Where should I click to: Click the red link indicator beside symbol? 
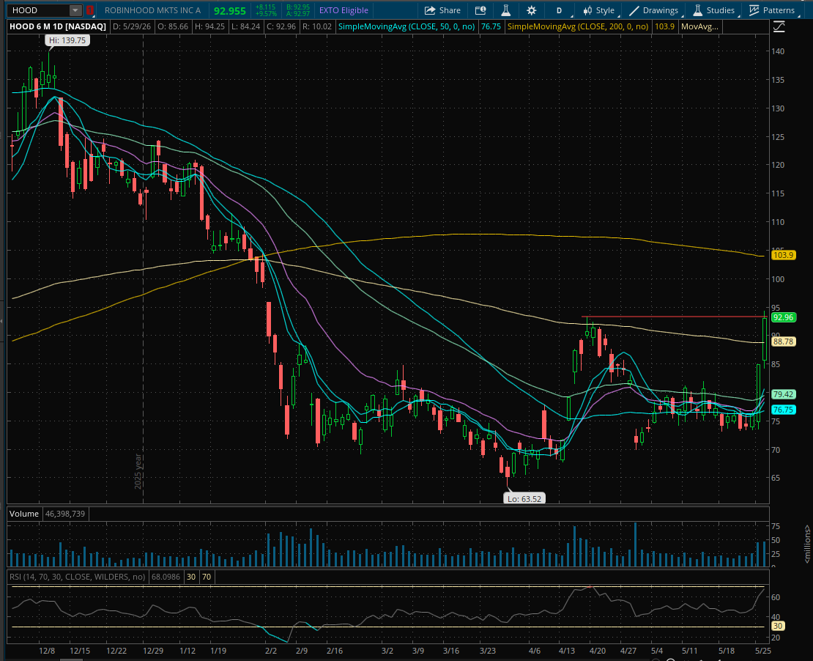point(90,10)
